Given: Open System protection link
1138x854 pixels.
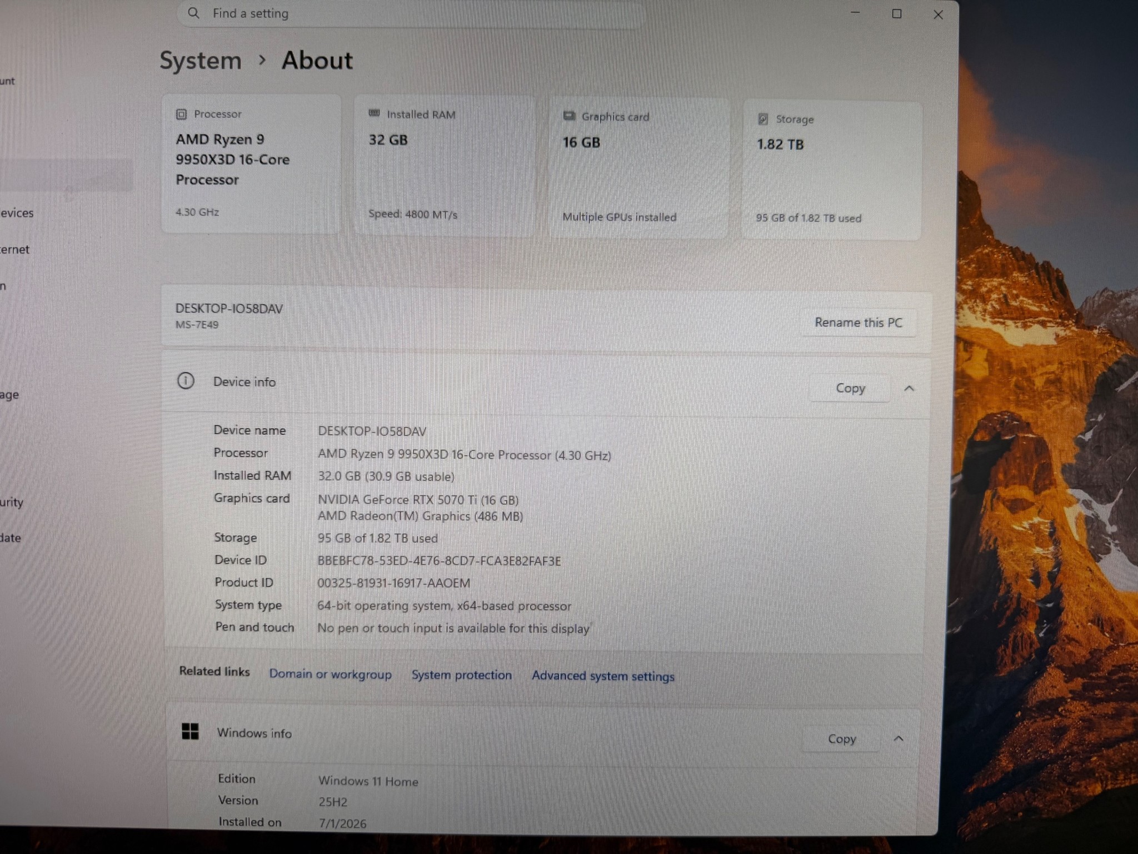Looking at the screenshot, I should (x=461, y=675).
